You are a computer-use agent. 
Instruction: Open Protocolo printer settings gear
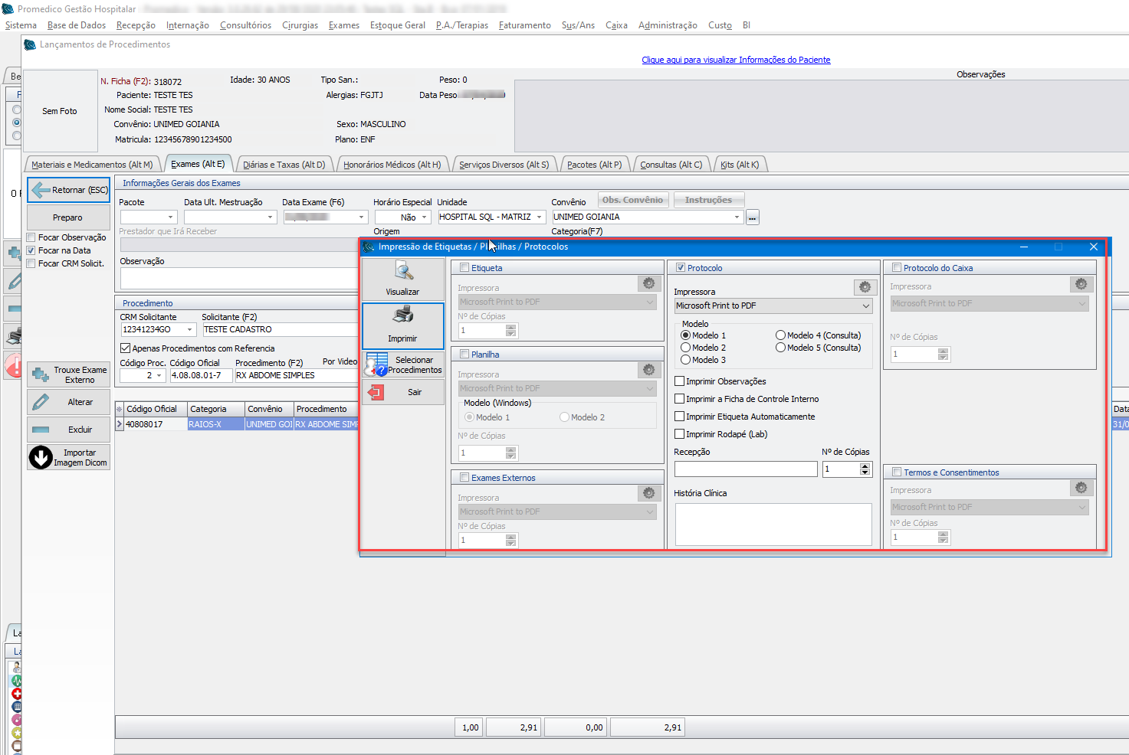(x=865, y=287)
